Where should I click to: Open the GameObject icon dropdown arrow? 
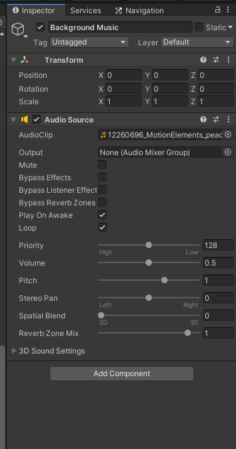pyautogui.click(x=26, y=36)
